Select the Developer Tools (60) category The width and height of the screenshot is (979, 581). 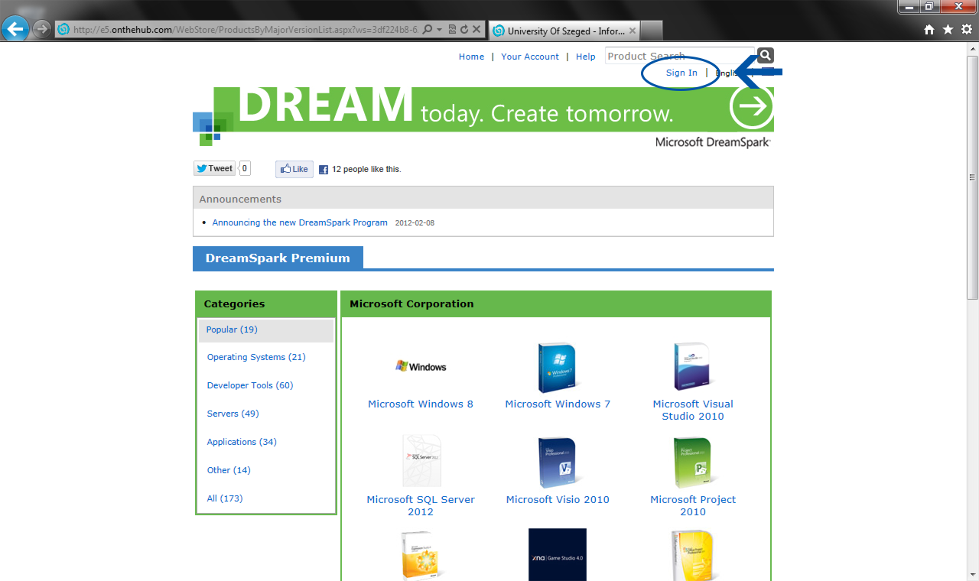(250, 385)
